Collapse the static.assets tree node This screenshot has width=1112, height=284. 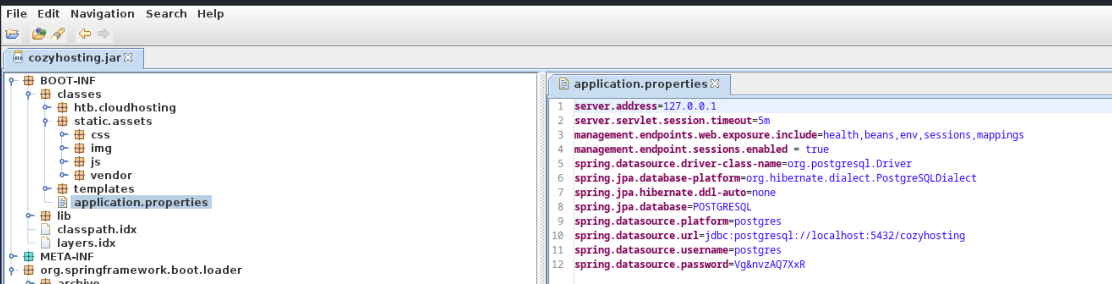pyautogui.click(x=46, y=121)
